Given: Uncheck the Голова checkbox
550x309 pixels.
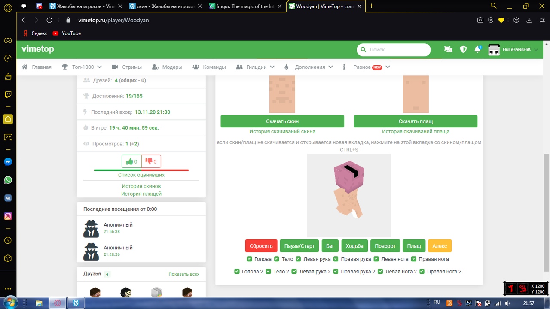Looking at the screenshot, I should point(249,259).
